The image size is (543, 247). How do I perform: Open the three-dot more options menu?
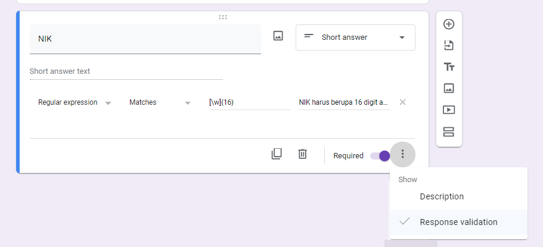402,154
